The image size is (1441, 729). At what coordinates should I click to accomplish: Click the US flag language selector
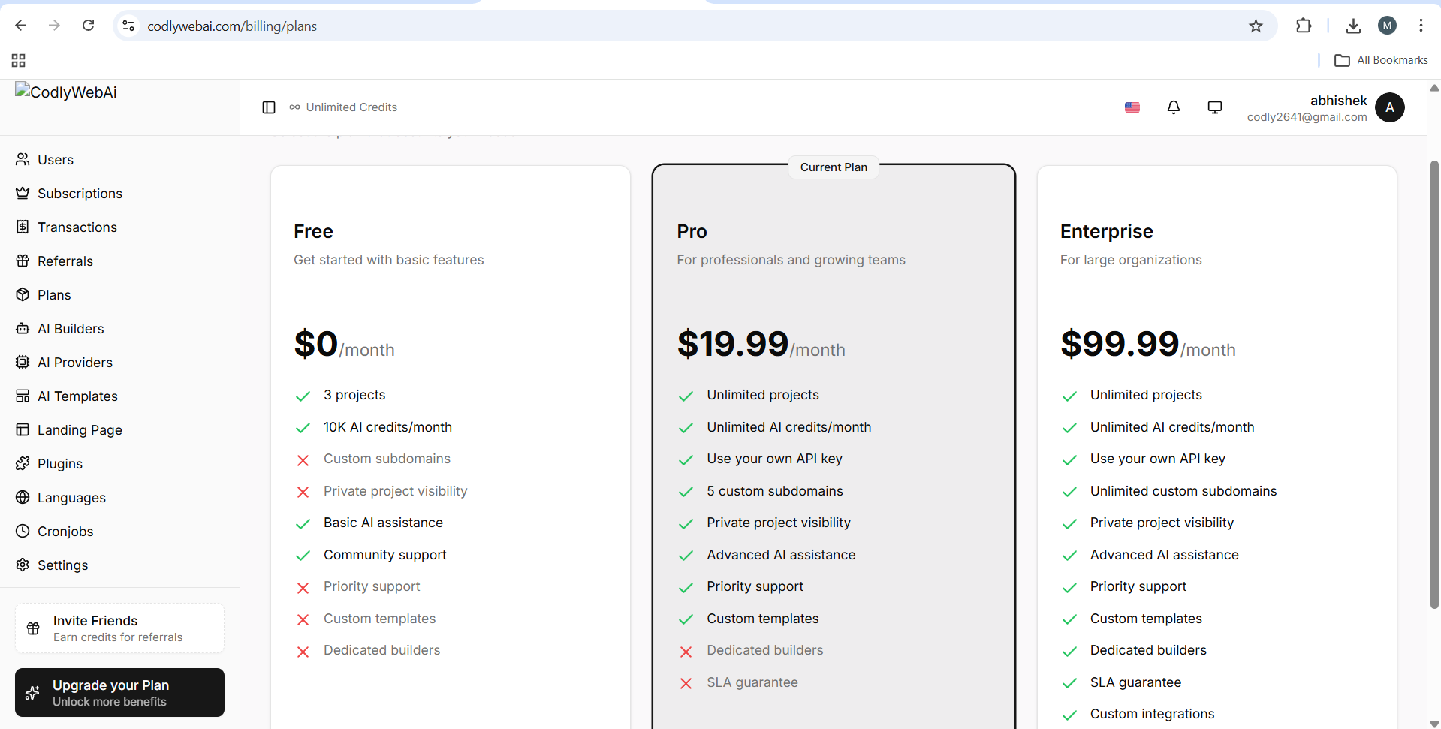click(x=1132, y=107)
